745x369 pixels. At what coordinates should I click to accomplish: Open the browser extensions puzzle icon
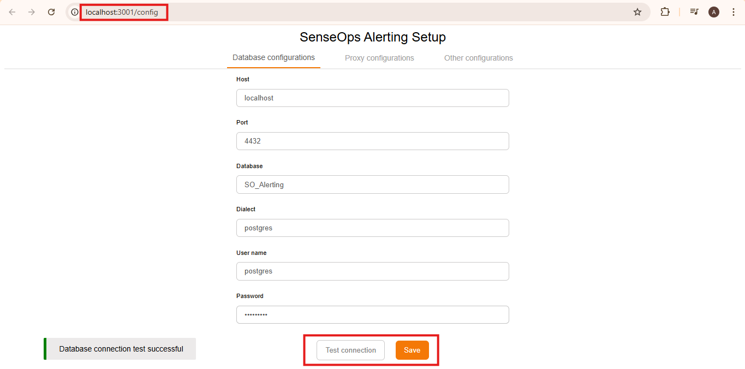tap(665, 11)
